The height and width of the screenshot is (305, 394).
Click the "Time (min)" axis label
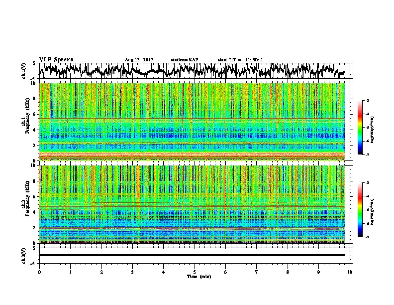pyautogui.click(x=199, y=277)
